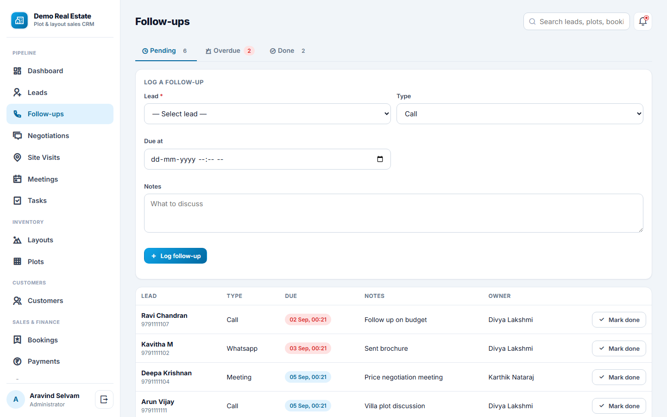Image resolution: width=667 pixels, height=417 pixels.
Task: Click the Plots grid icon
Action: click(x=18, y=262)
